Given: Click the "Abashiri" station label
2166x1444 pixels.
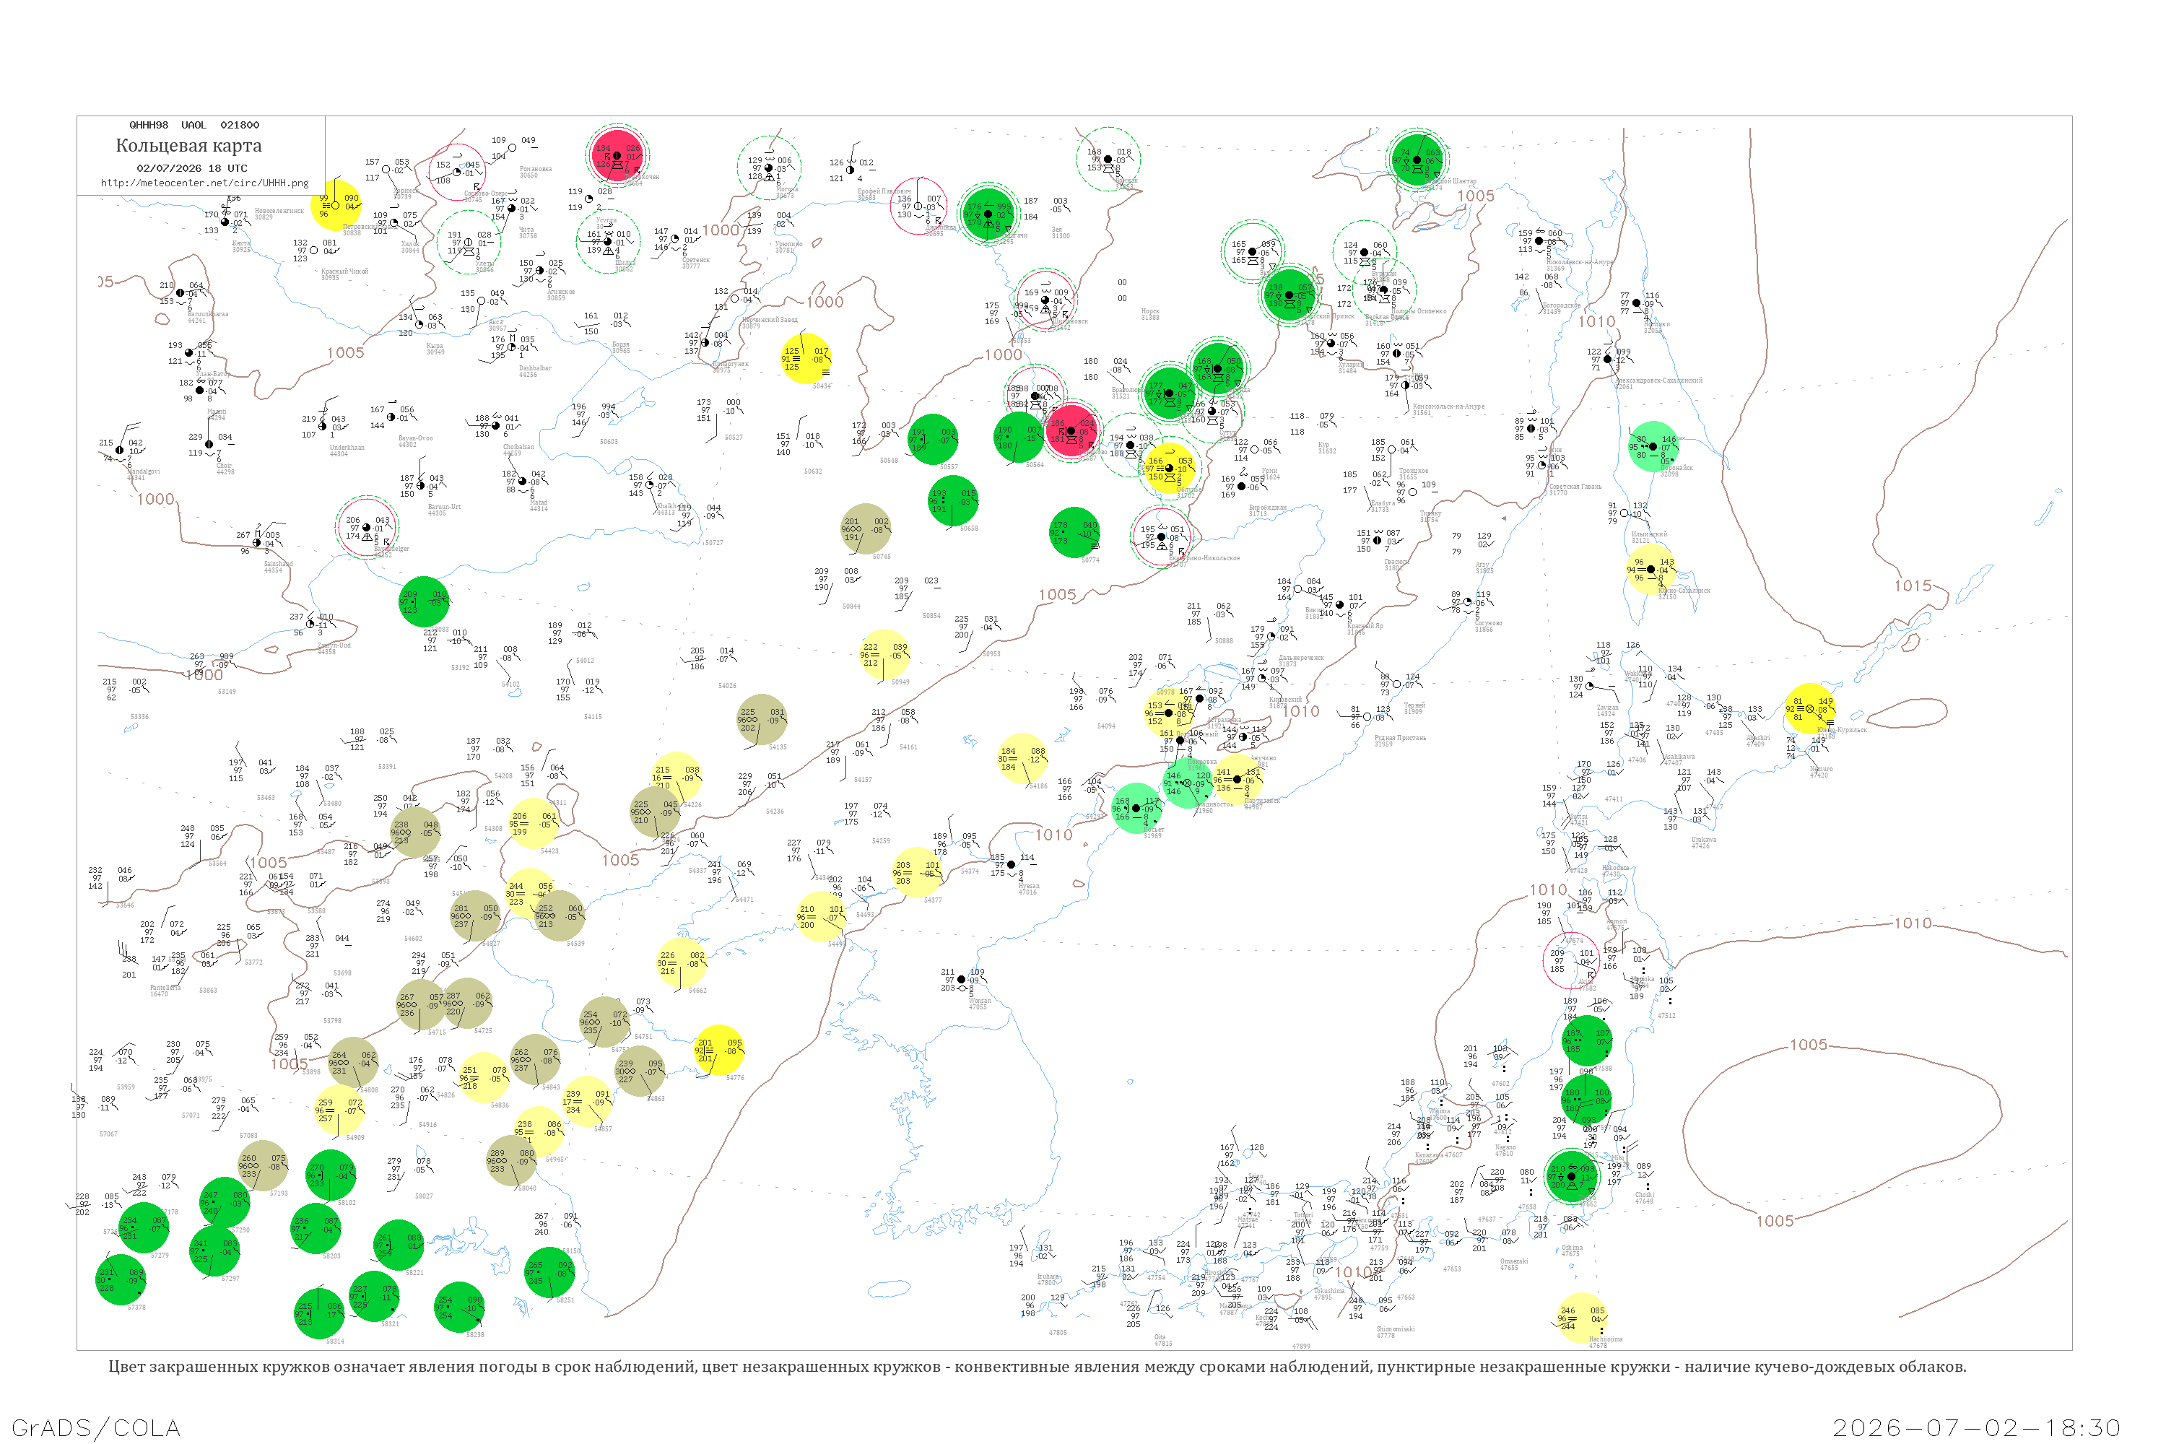Looking at the screenshot, I should point(1758,738).
